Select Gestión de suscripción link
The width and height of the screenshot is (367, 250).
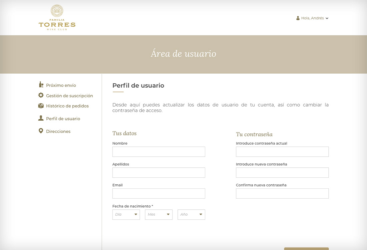(x=69, y=96)
